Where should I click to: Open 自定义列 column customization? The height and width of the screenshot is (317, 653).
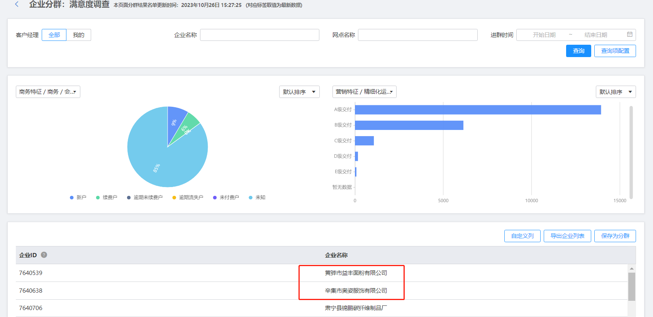pos(522,236)
